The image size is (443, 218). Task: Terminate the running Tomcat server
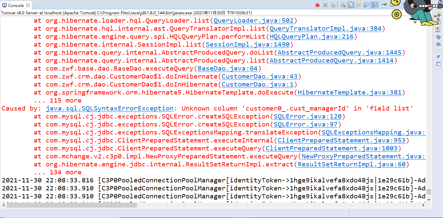coord(317,5)
